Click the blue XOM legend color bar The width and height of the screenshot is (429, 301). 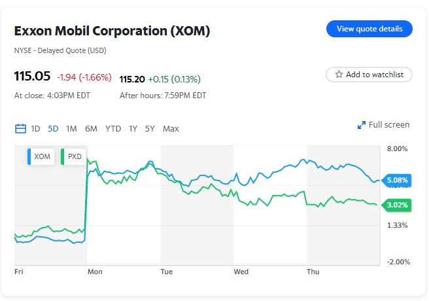(29, 156)
